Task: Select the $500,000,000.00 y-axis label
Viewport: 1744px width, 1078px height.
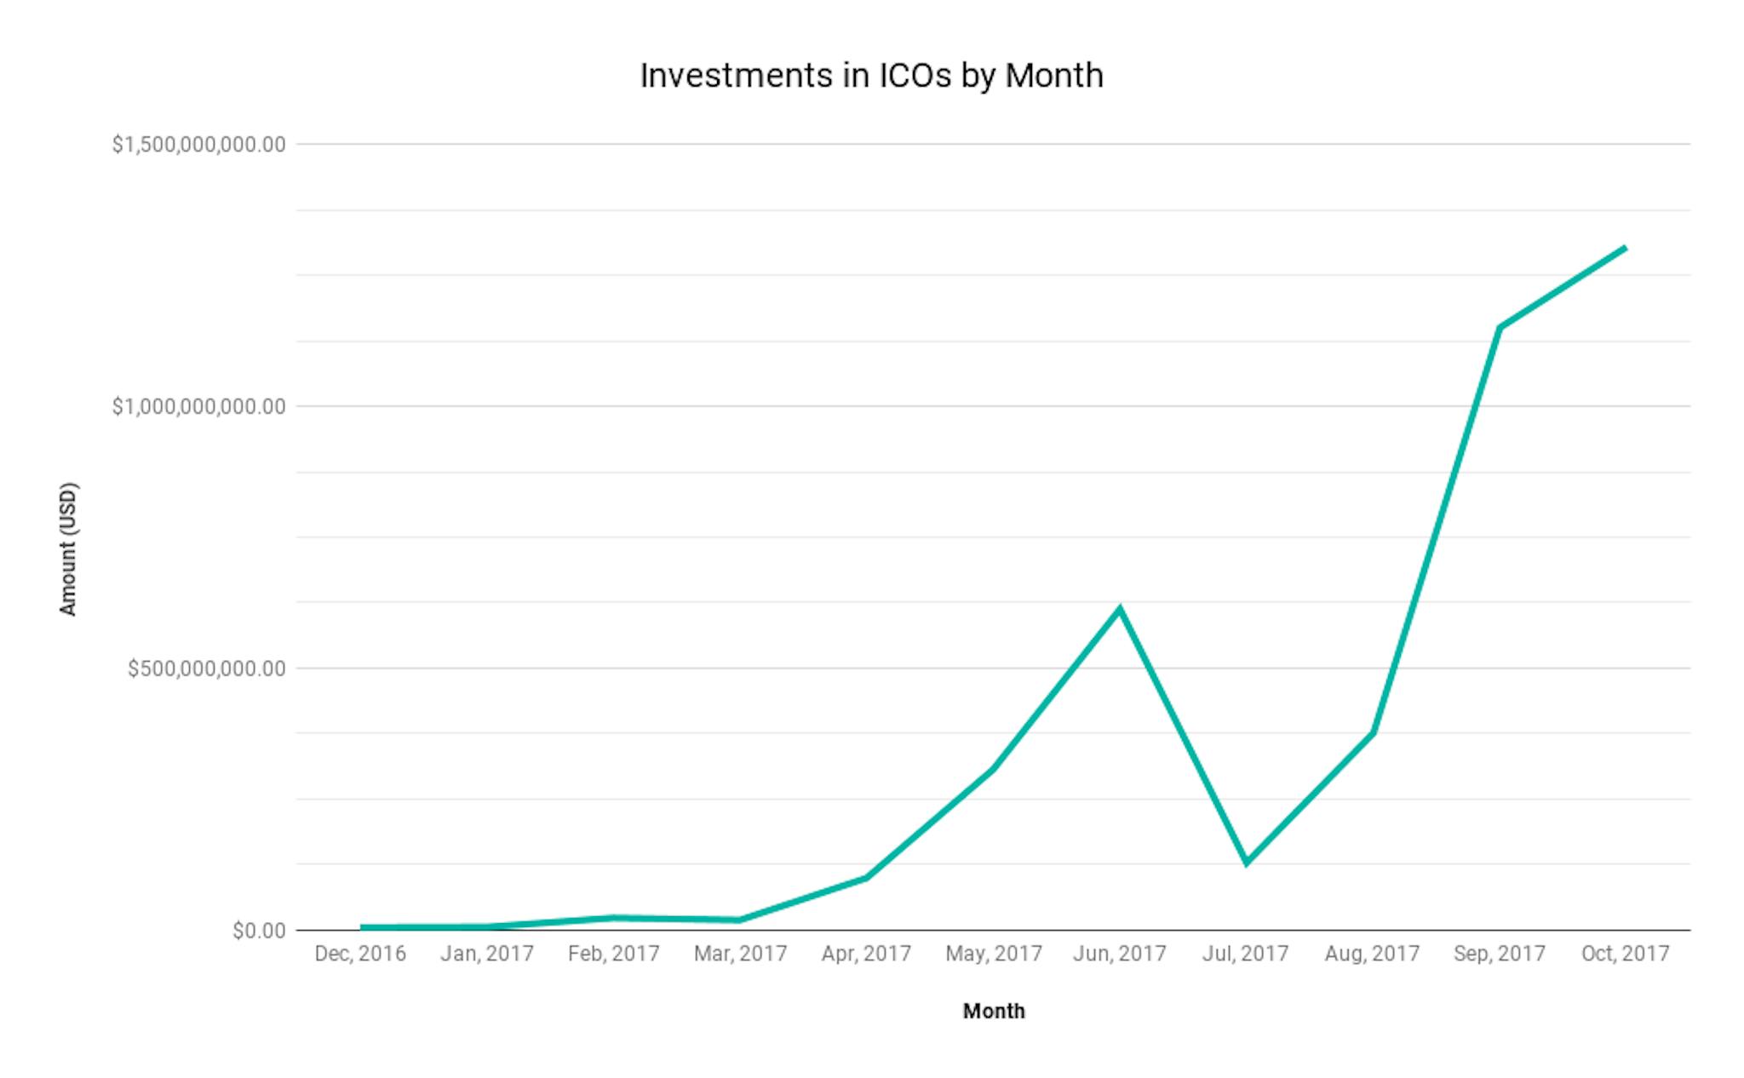Action: (207, 669)
